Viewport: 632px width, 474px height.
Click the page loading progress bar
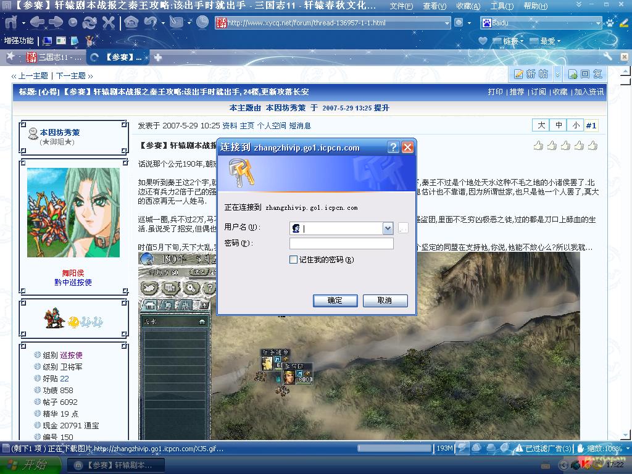394,448
